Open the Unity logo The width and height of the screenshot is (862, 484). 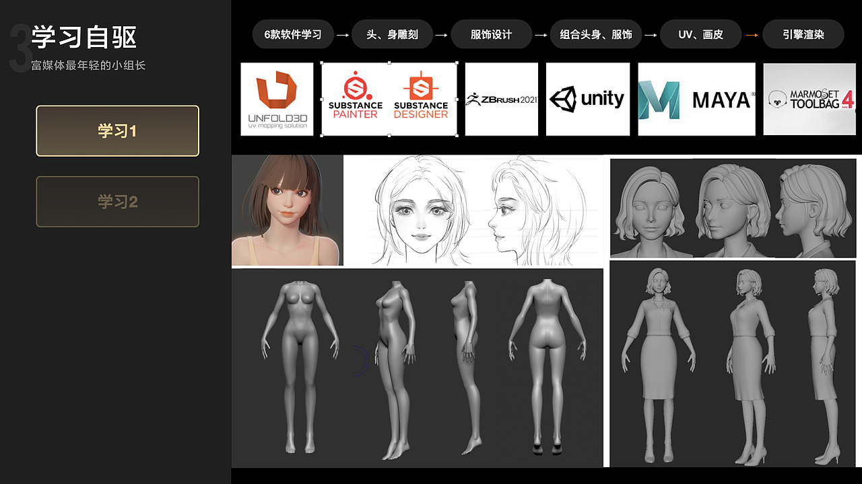coord(587,99)
